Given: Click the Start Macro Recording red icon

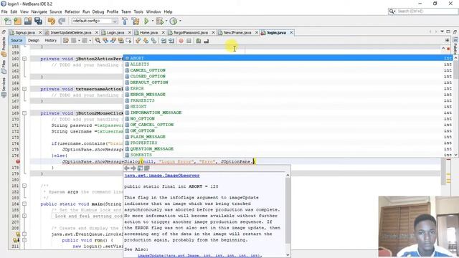Looking at the screenshot, I should point(181,41).
